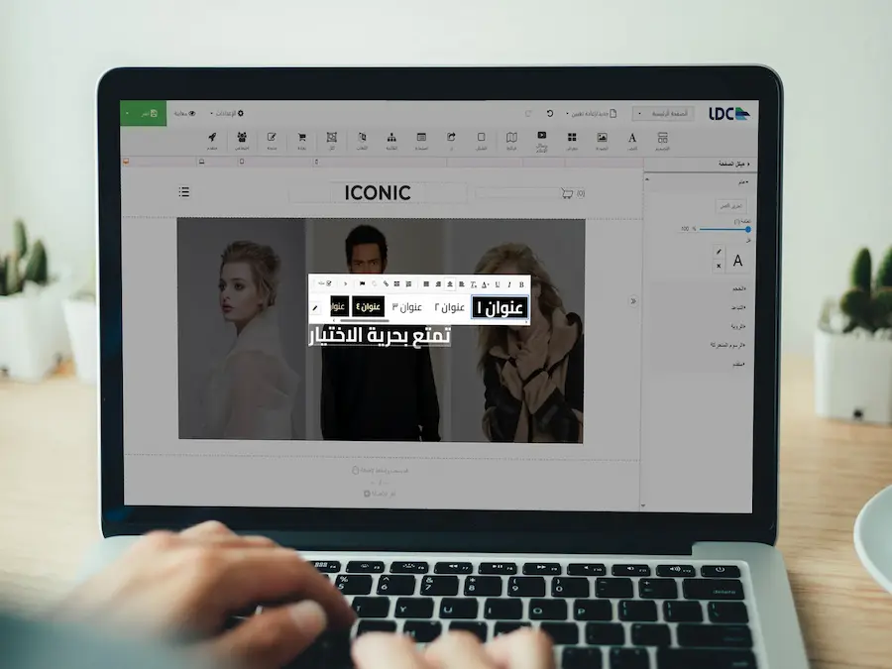Justify text in floating toolbar
Screen dimensions: 892x669
[426, 284]
